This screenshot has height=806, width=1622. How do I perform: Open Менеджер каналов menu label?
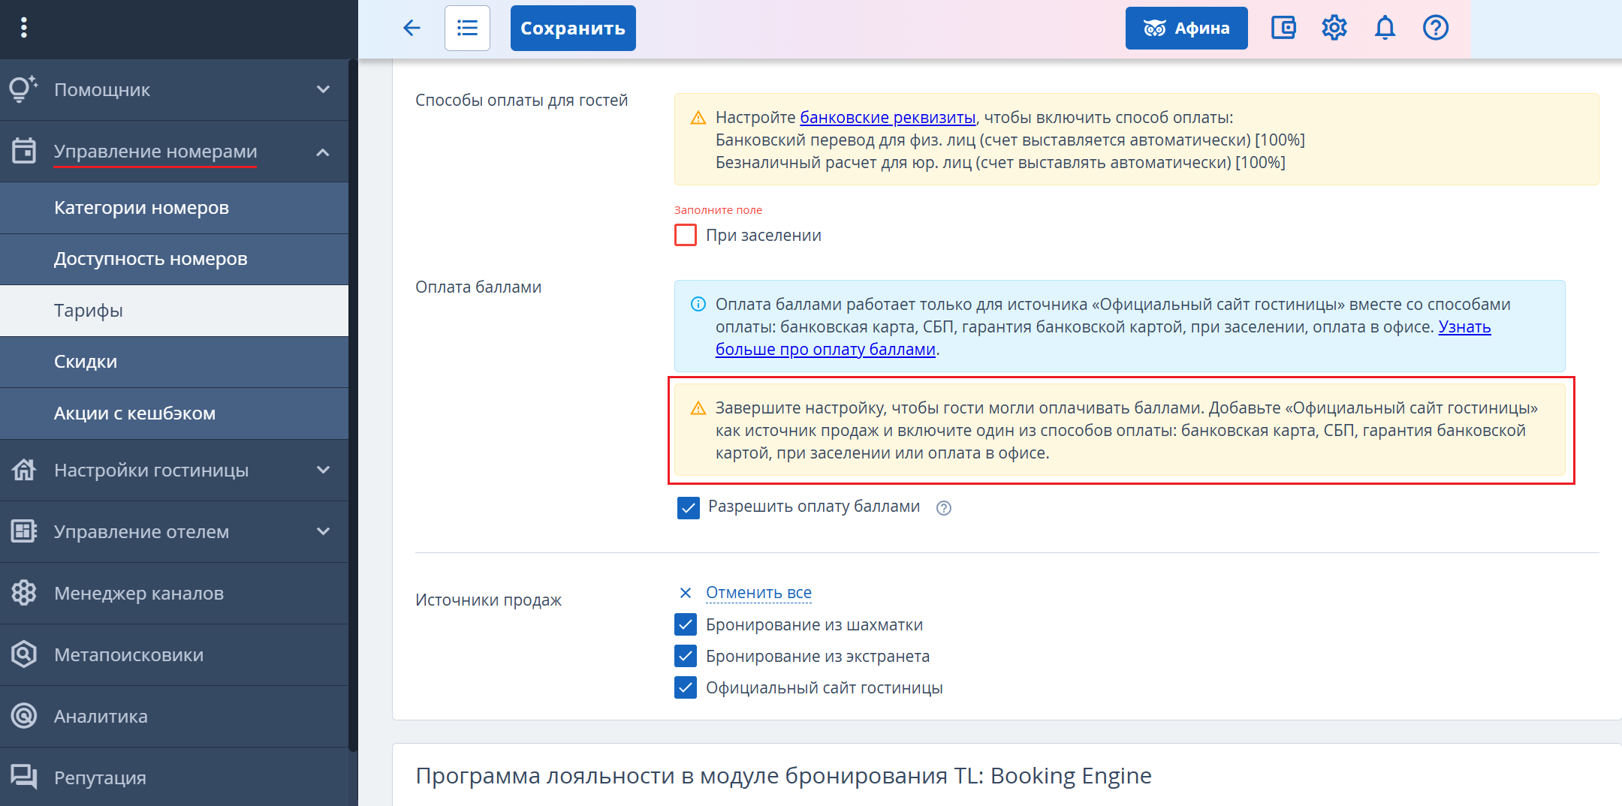click(x=139, y=593)
